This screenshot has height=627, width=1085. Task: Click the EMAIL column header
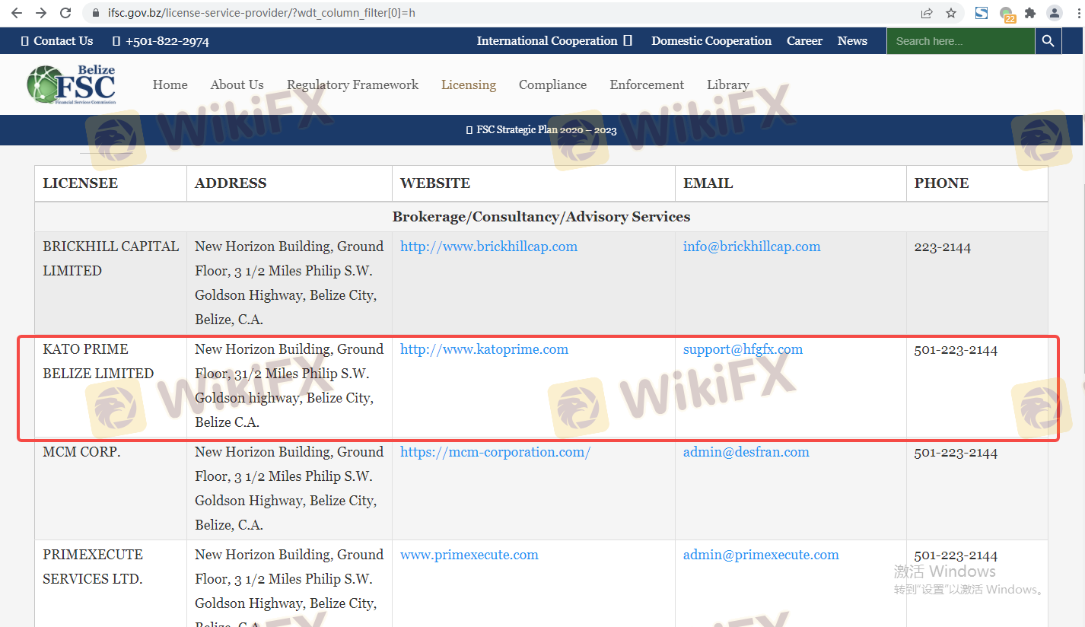pos(791,183)
